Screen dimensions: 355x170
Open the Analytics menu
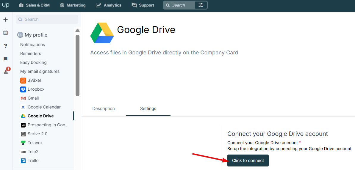click(x=108, y=5)
